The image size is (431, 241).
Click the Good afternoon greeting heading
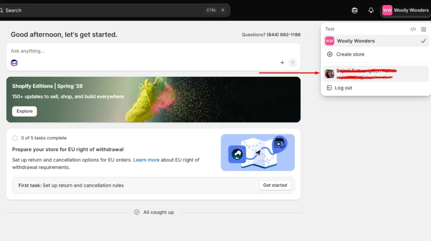(64, 34)
